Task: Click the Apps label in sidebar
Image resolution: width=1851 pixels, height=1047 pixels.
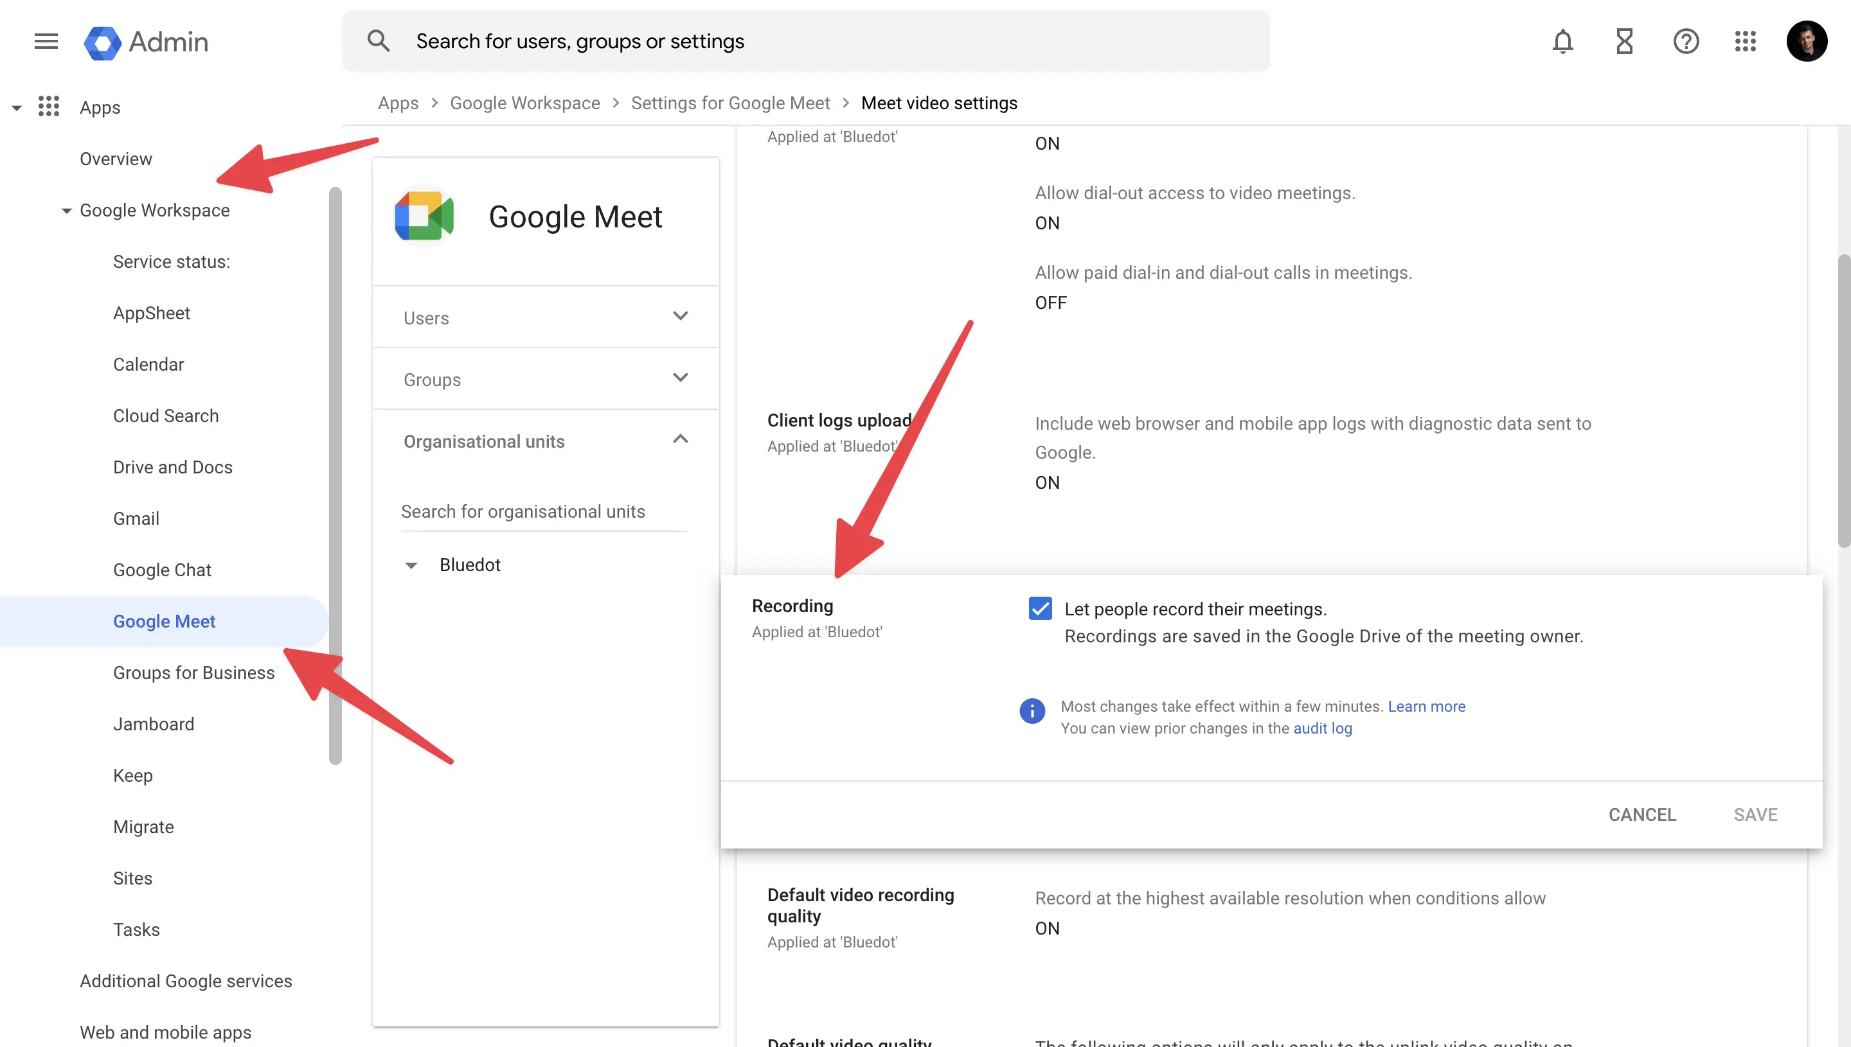Action: click(x=100, y=108)
